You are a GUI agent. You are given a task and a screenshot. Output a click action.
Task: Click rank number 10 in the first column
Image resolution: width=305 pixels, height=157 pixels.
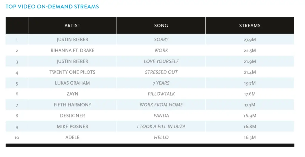[17, 138]
